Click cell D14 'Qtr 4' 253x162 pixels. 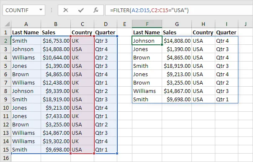[x=106, y=141]
